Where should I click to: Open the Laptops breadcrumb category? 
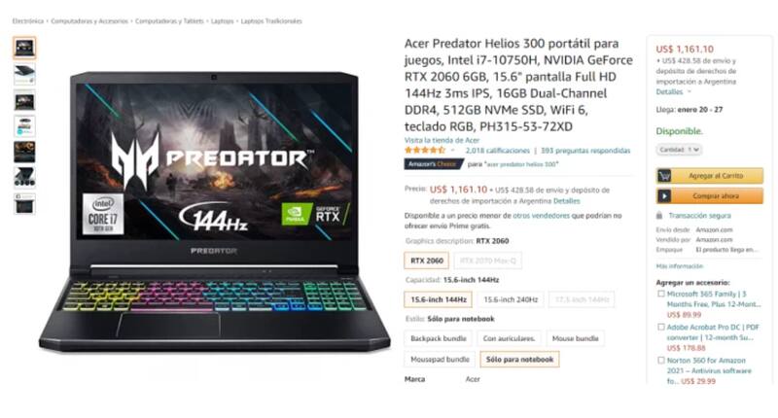coord(222,21)
